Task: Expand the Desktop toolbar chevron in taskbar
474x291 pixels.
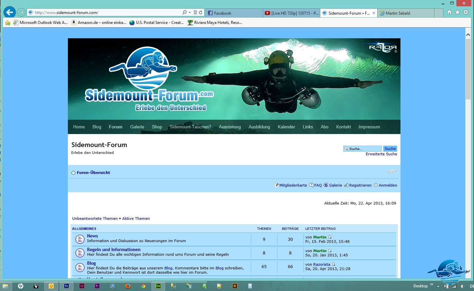Action: coord(432,285)
